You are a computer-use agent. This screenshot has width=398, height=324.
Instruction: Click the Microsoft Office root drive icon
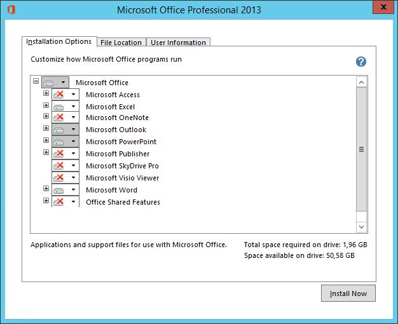48,83
